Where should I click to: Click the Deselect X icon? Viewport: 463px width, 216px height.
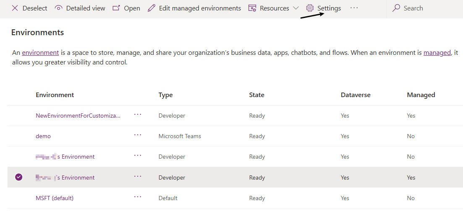15,8
